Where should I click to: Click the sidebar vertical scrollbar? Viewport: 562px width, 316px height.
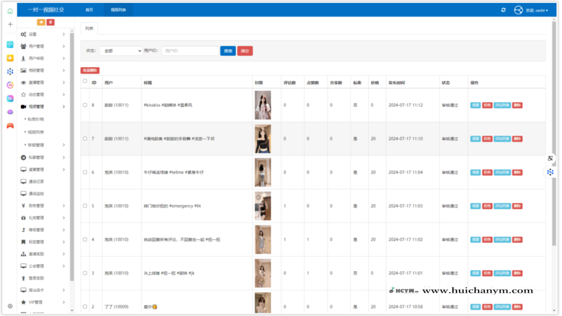[72, 164]
